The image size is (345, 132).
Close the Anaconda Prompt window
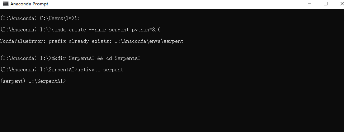(x=342, y=4)
